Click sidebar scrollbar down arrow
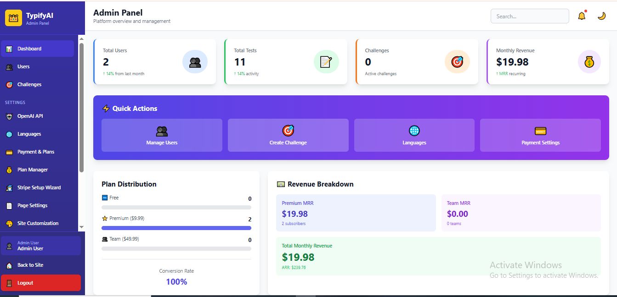The image size is (617, 297). click(x=81, y=227)
